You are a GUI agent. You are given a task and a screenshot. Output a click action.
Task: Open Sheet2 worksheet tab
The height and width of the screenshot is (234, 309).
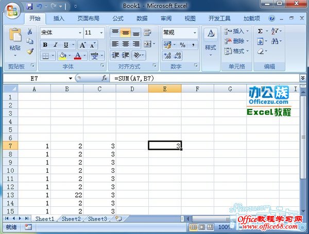(71, 219)
